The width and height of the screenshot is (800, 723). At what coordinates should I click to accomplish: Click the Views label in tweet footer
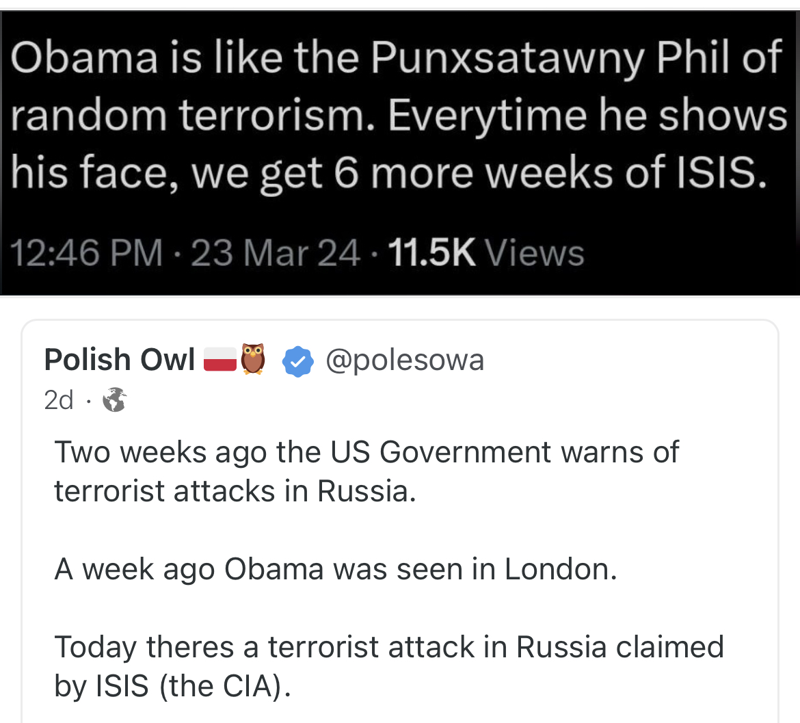[x=535, y=253]
